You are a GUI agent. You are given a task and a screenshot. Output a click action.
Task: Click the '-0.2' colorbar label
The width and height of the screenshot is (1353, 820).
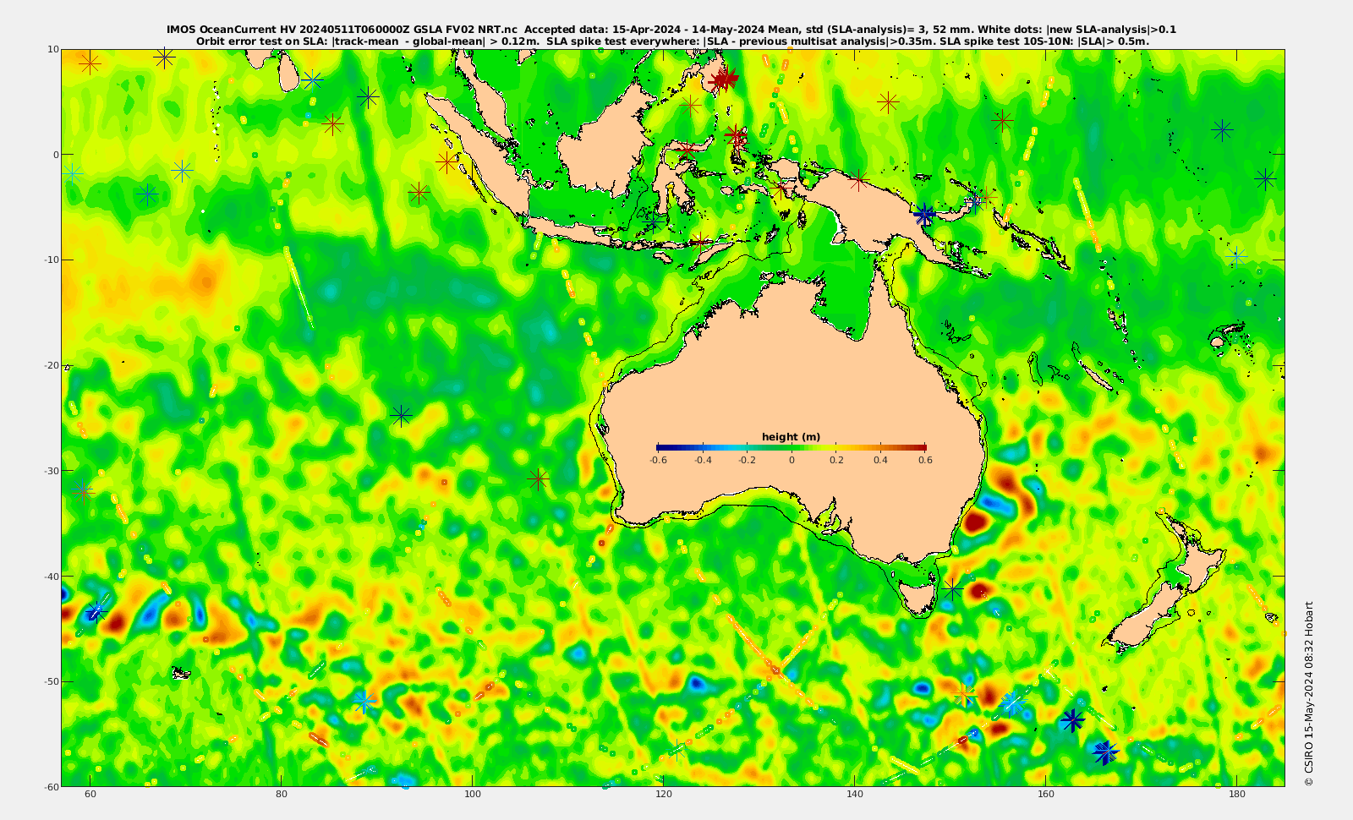point(747,460)
